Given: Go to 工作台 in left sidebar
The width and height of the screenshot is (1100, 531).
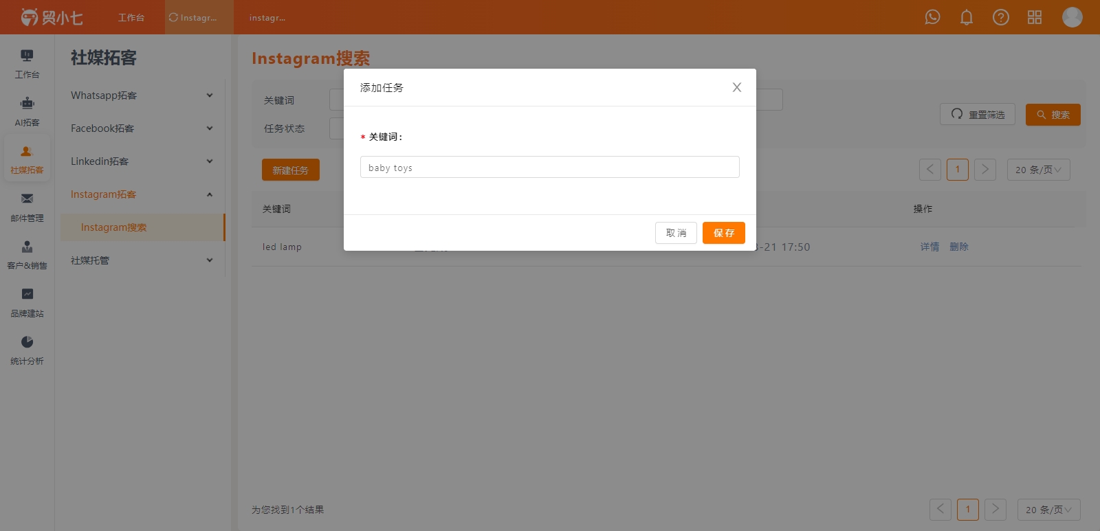Looking at the screenshot, I should tap(27, 64).
